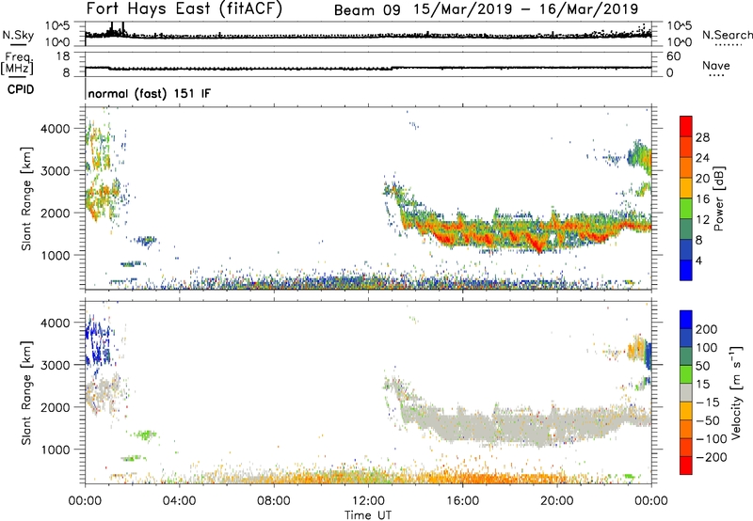Select the 'Freq. [MHz]' axis label
The image size is (753, 521).
18,63
